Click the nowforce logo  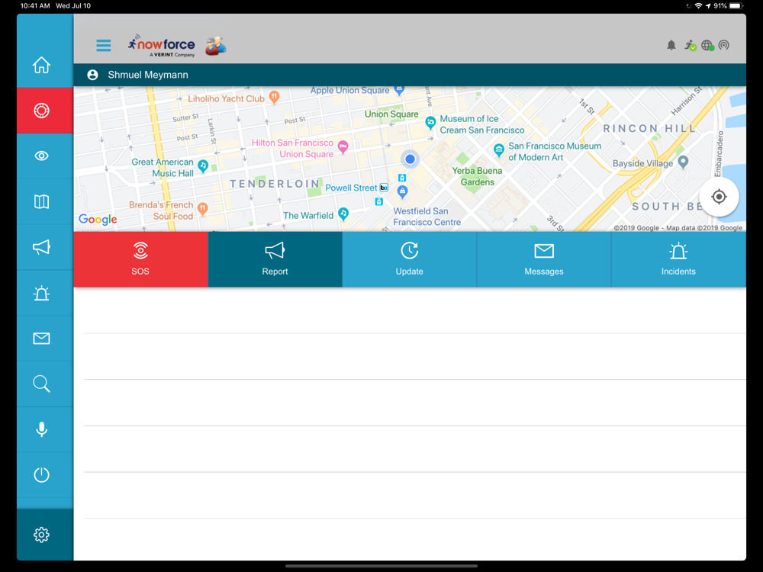coord(162,46)
